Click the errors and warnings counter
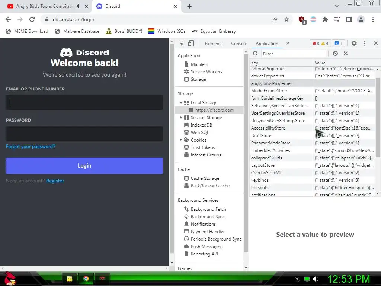This screenshot has width=381, height=286. (320, 43)
